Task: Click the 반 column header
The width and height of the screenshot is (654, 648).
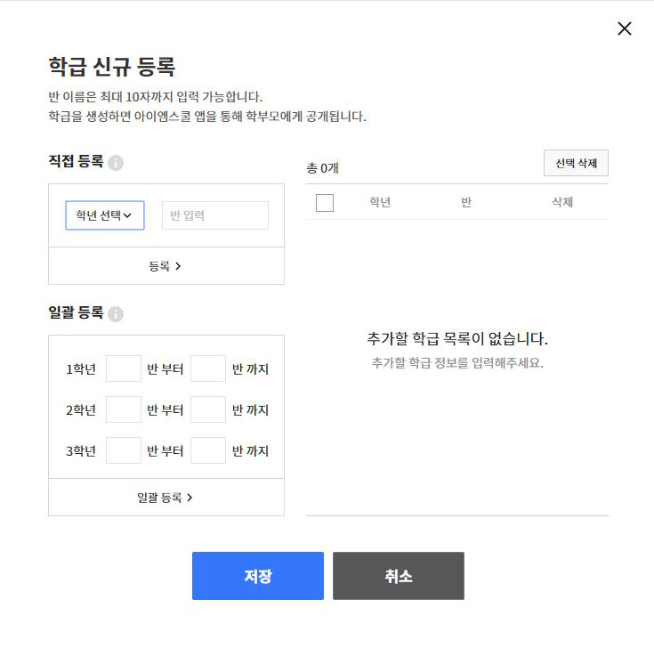Action: click(466, 202)
